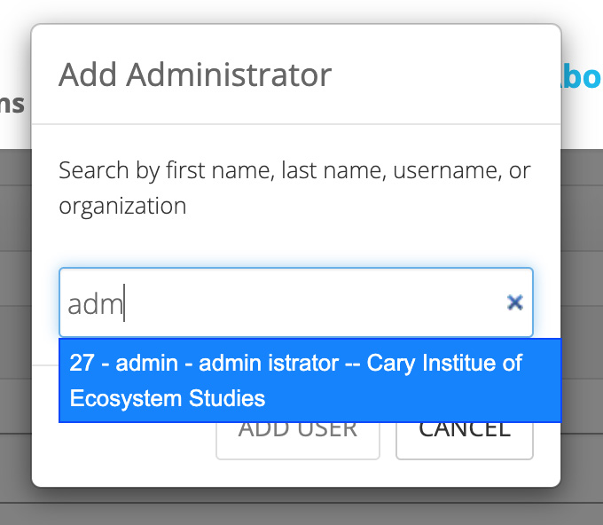The image size is (603, 525).
Task: Click the partially hidden "ns" text at left edge
Action: [12, 104]
